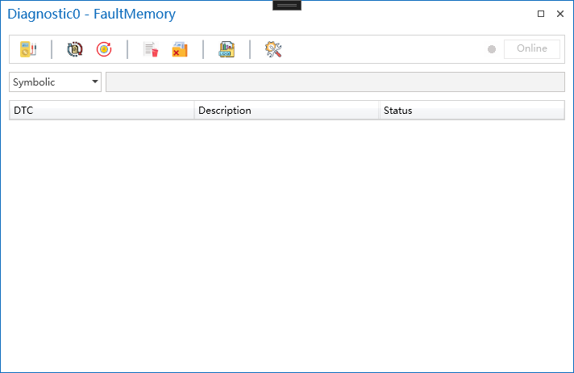Maximize the FaultMemory window
The image size is (574, 373).
click(541, 15)
